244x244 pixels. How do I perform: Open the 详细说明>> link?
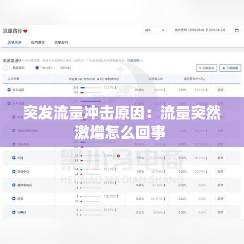click(135, 60)
